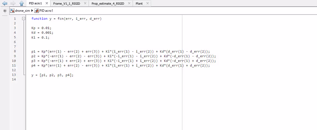Close the Prop_estimate_4_RIGID tab

coord(129,4)
